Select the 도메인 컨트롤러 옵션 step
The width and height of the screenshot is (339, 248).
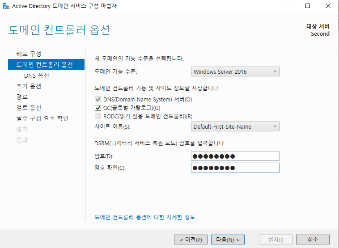(x=46, y=64)
